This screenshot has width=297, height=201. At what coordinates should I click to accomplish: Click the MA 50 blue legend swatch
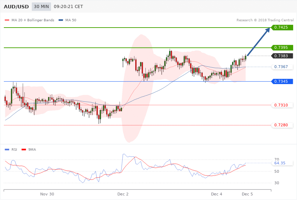[x=61, y=20]
